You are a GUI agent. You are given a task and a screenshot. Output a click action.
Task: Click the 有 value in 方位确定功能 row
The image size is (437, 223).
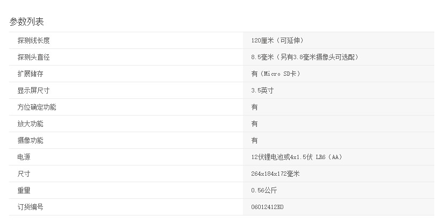point(254,107)
